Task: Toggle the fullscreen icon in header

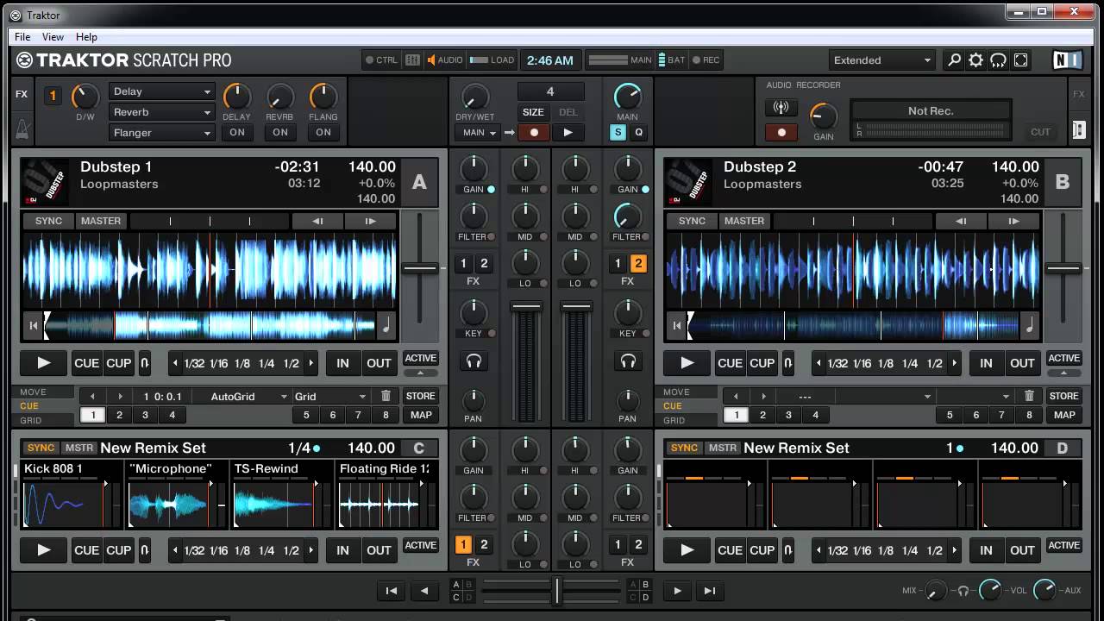Action: pyautogui.click(x=1020, y=60)
